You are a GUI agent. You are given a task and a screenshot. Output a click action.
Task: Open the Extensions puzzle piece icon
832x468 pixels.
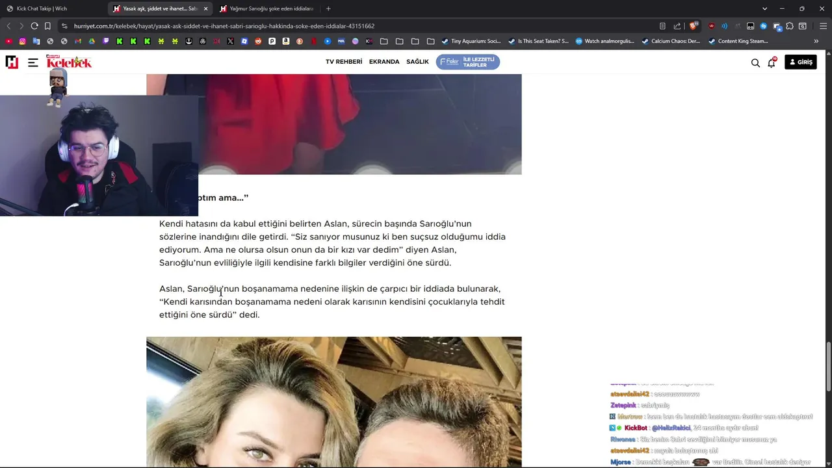click(x=790, y=26)
